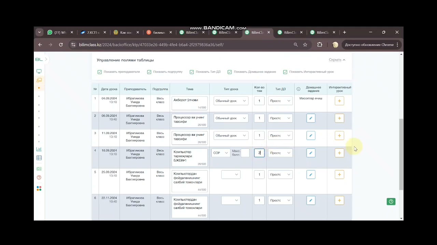Edit homework for lesson 18.09.2024
This screenshot has height=245, width=437.
[311, 153]
